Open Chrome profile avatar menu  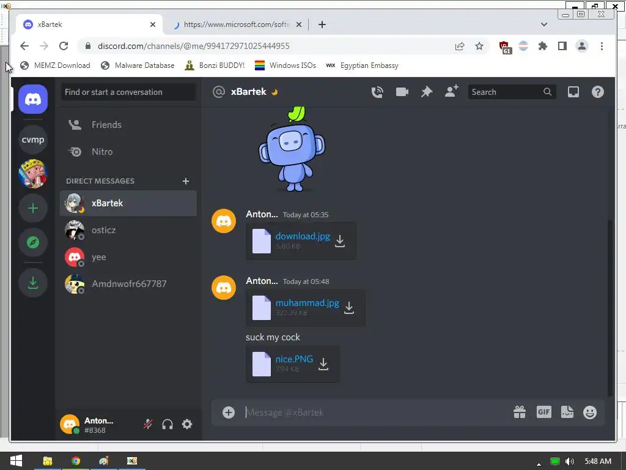coord(582,46)
